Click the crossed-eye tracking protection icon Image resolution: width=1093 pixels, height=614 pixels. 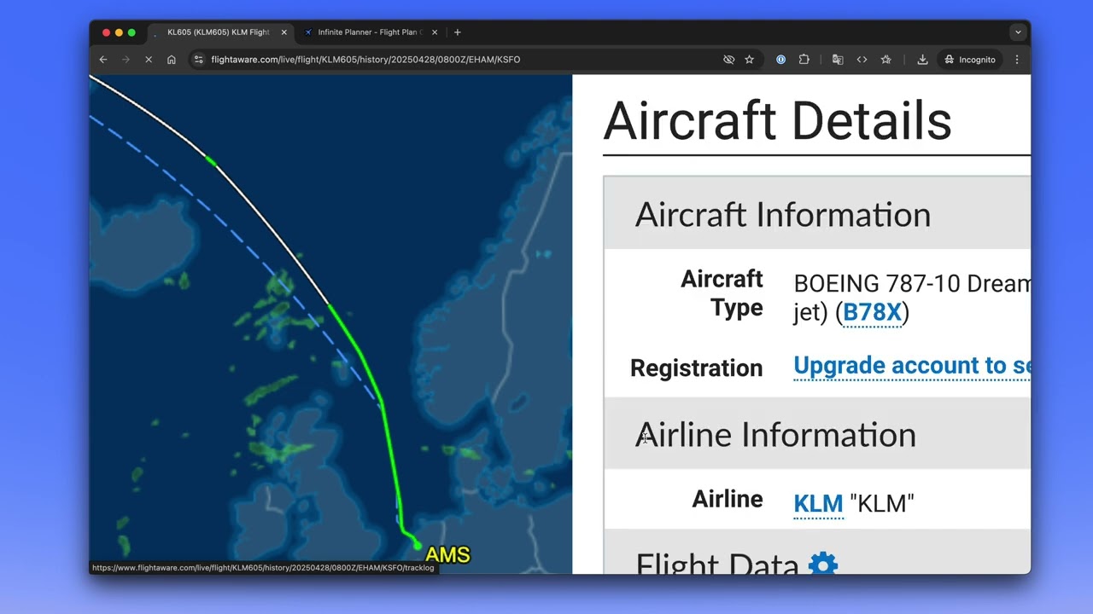coord(728,60)
